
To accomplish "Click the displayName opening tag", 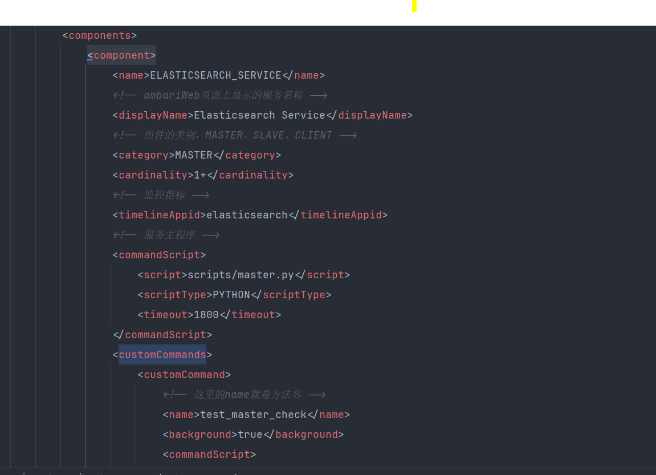I will coord(153,115).
